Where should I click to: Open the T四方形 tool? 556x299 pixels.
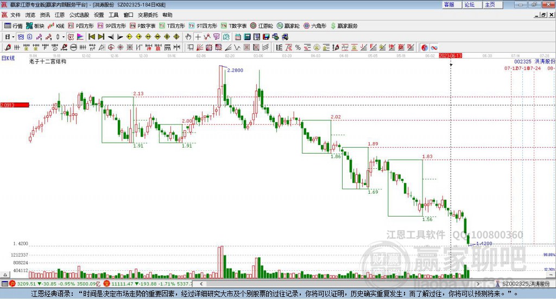tap(172, 26)
